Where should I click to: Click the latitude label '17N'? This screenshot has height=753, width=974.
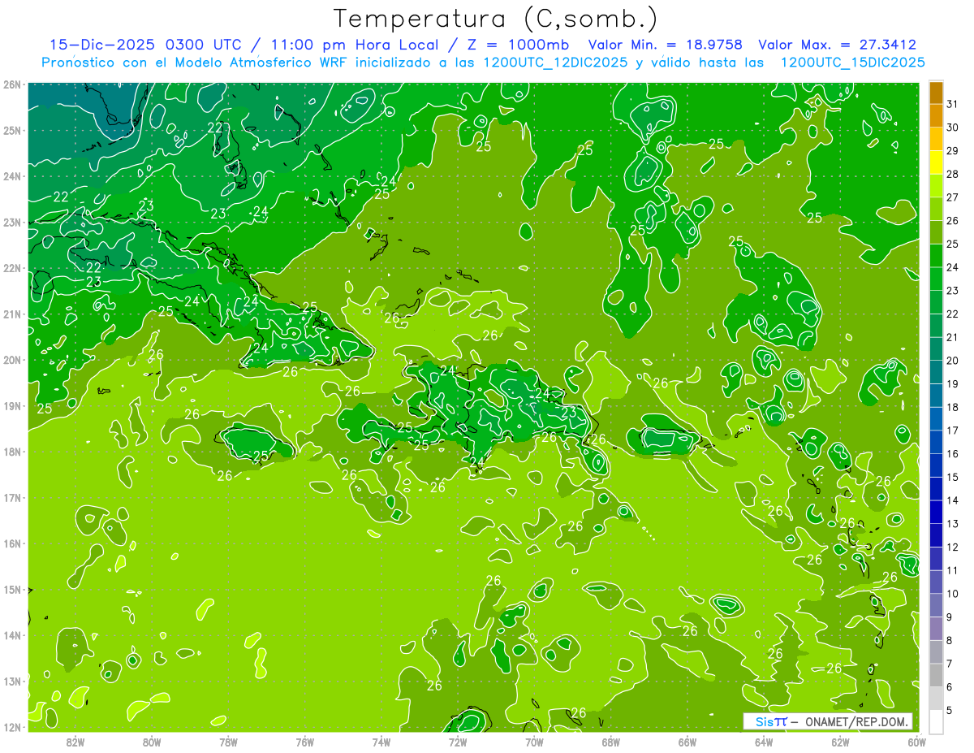point(12,497)
